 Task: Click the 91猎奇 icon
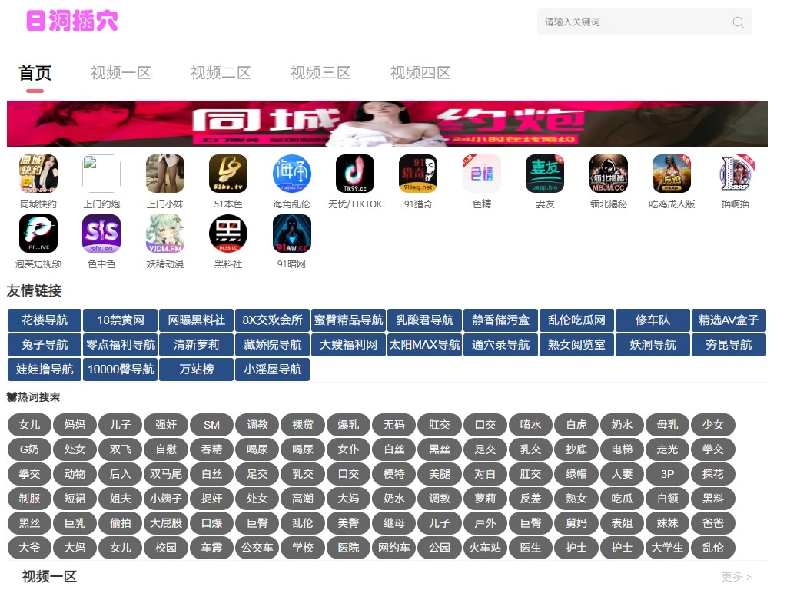(x=418, y=174)
